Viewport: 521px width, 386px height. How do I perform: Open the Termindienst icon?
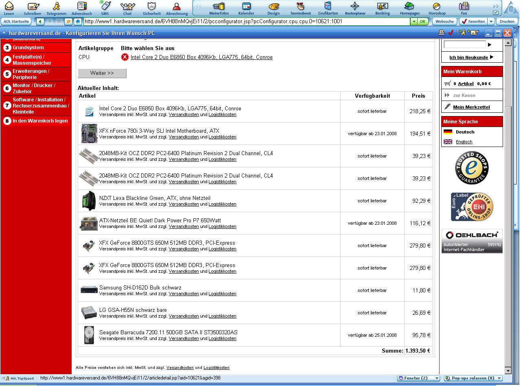(x=300, y=8)
